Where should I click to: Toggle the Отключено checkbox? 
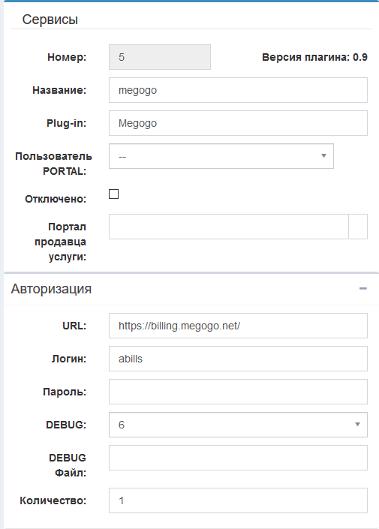coord(114,194)
